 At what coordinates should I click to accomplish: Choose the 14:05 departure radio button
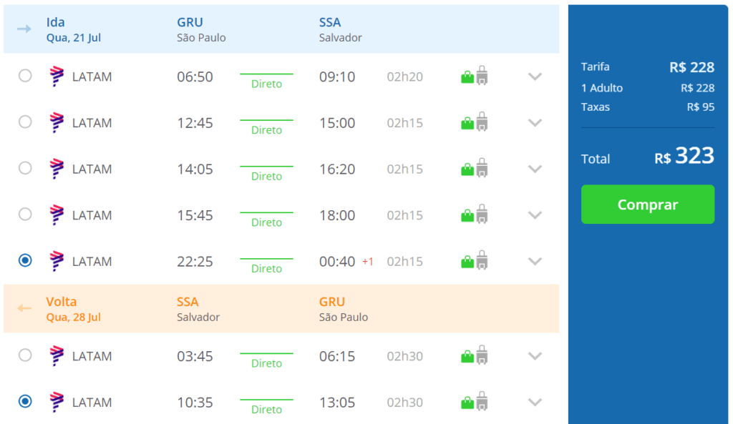point(25,168)
